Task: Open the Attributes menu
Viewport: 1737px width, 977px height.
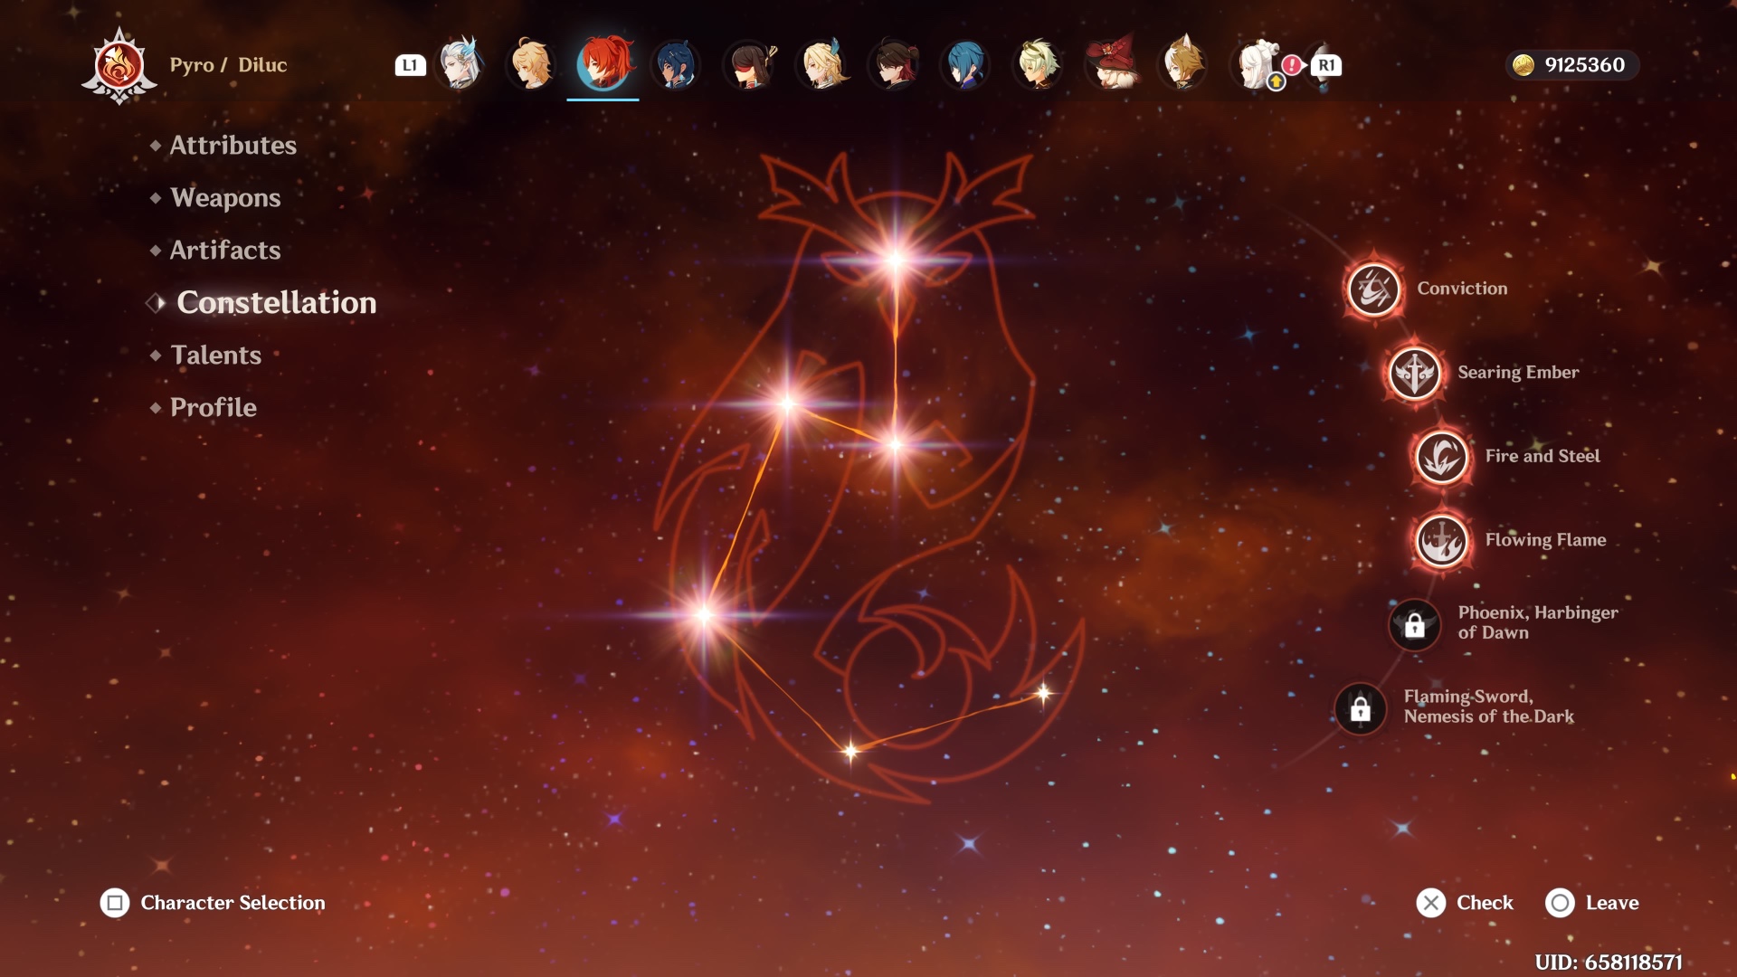Action: click(x=233, y=146)
